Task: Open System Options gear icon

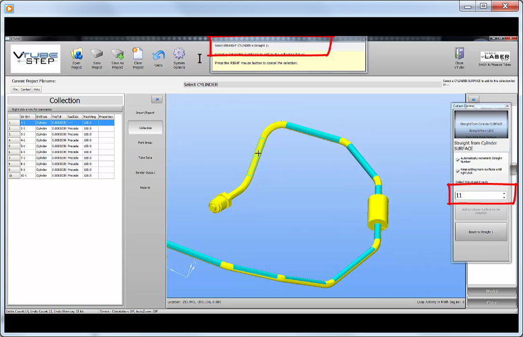Action: [x=179, y=55]
